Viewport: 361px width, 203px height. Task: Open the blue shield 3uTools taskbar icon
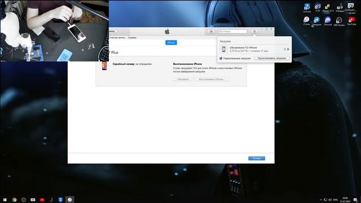point(60,200)
